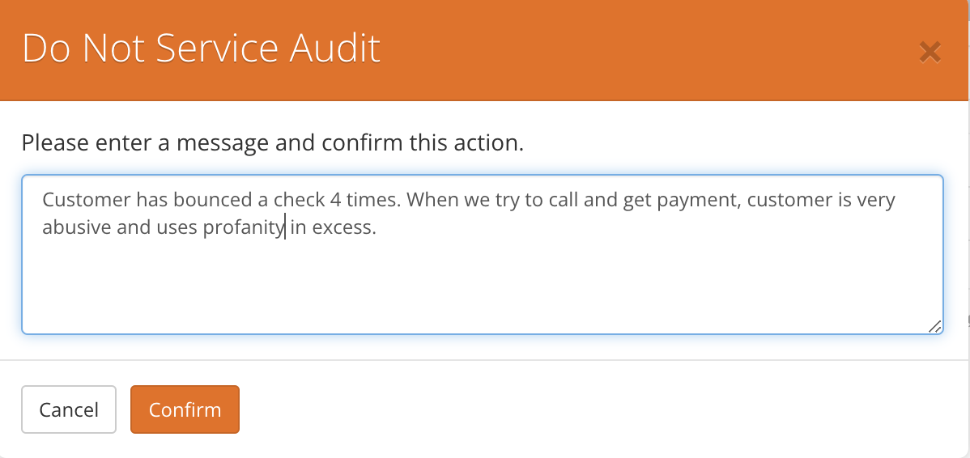Click the textarea resize grip icon
Screen dimensions: 970x458
click(934, 326)
